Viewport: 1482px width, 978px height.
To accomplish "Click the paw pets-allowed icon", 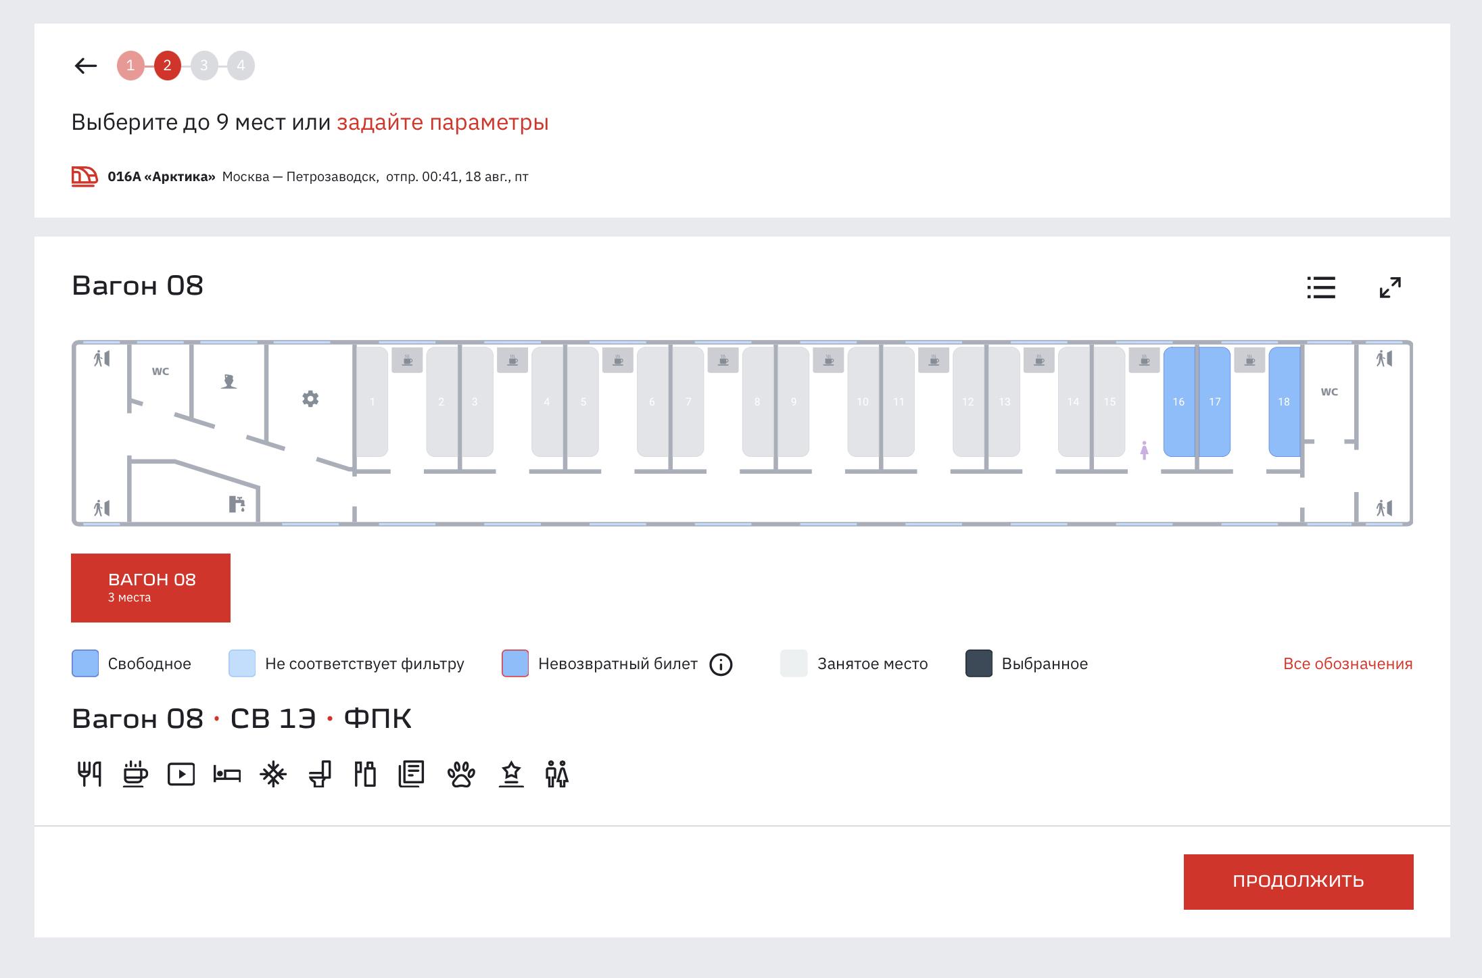I will 461,775.
